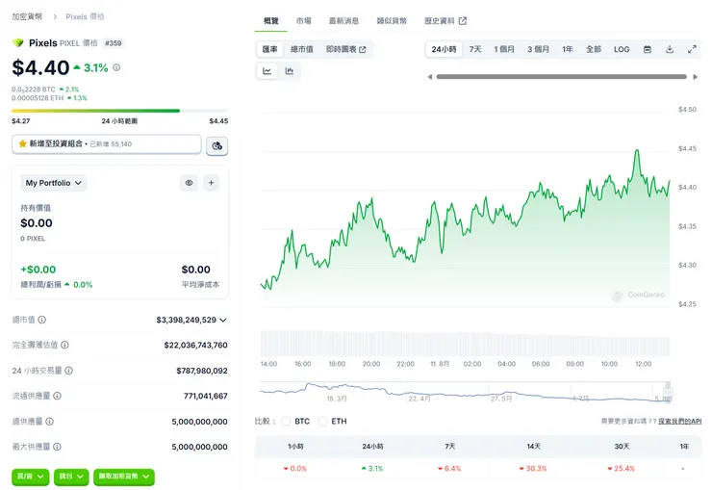Select 1年 time range

point(568,49)
